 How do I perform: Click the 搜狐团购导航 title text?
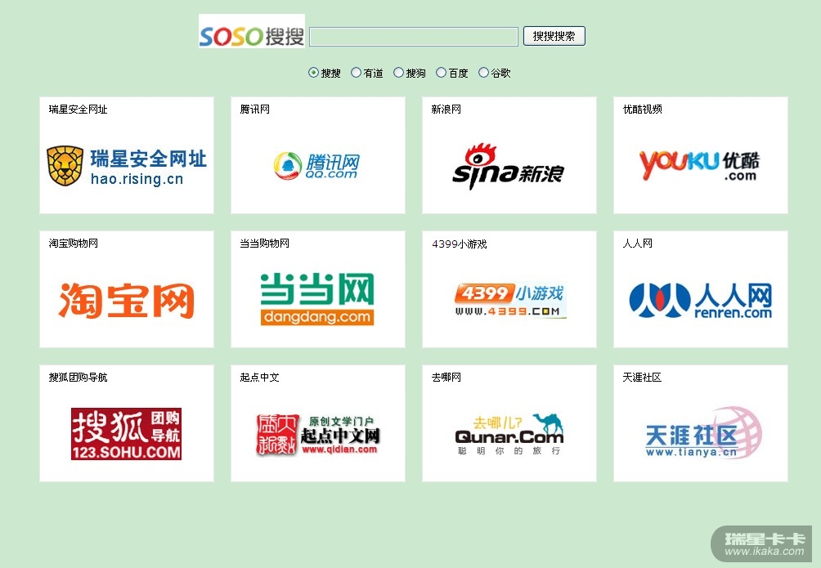[78, 378]
